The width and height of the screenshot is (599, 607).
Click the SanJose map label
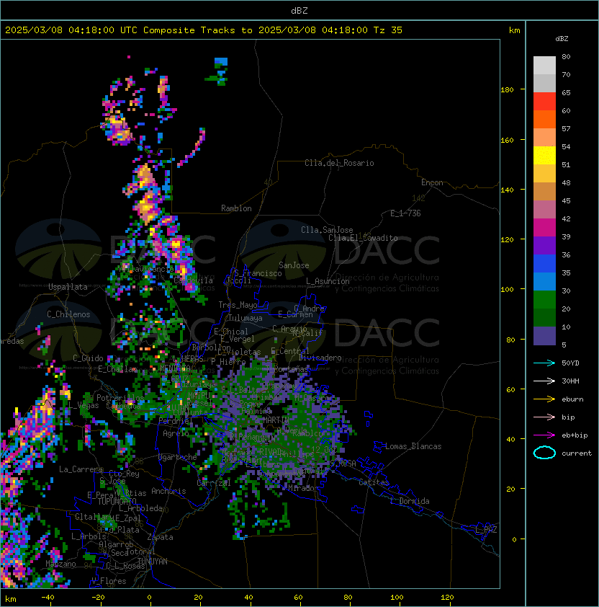click(294, 265)
